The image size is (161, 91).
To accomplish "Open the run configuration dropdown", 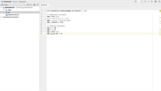I will [x=139, y=2].
